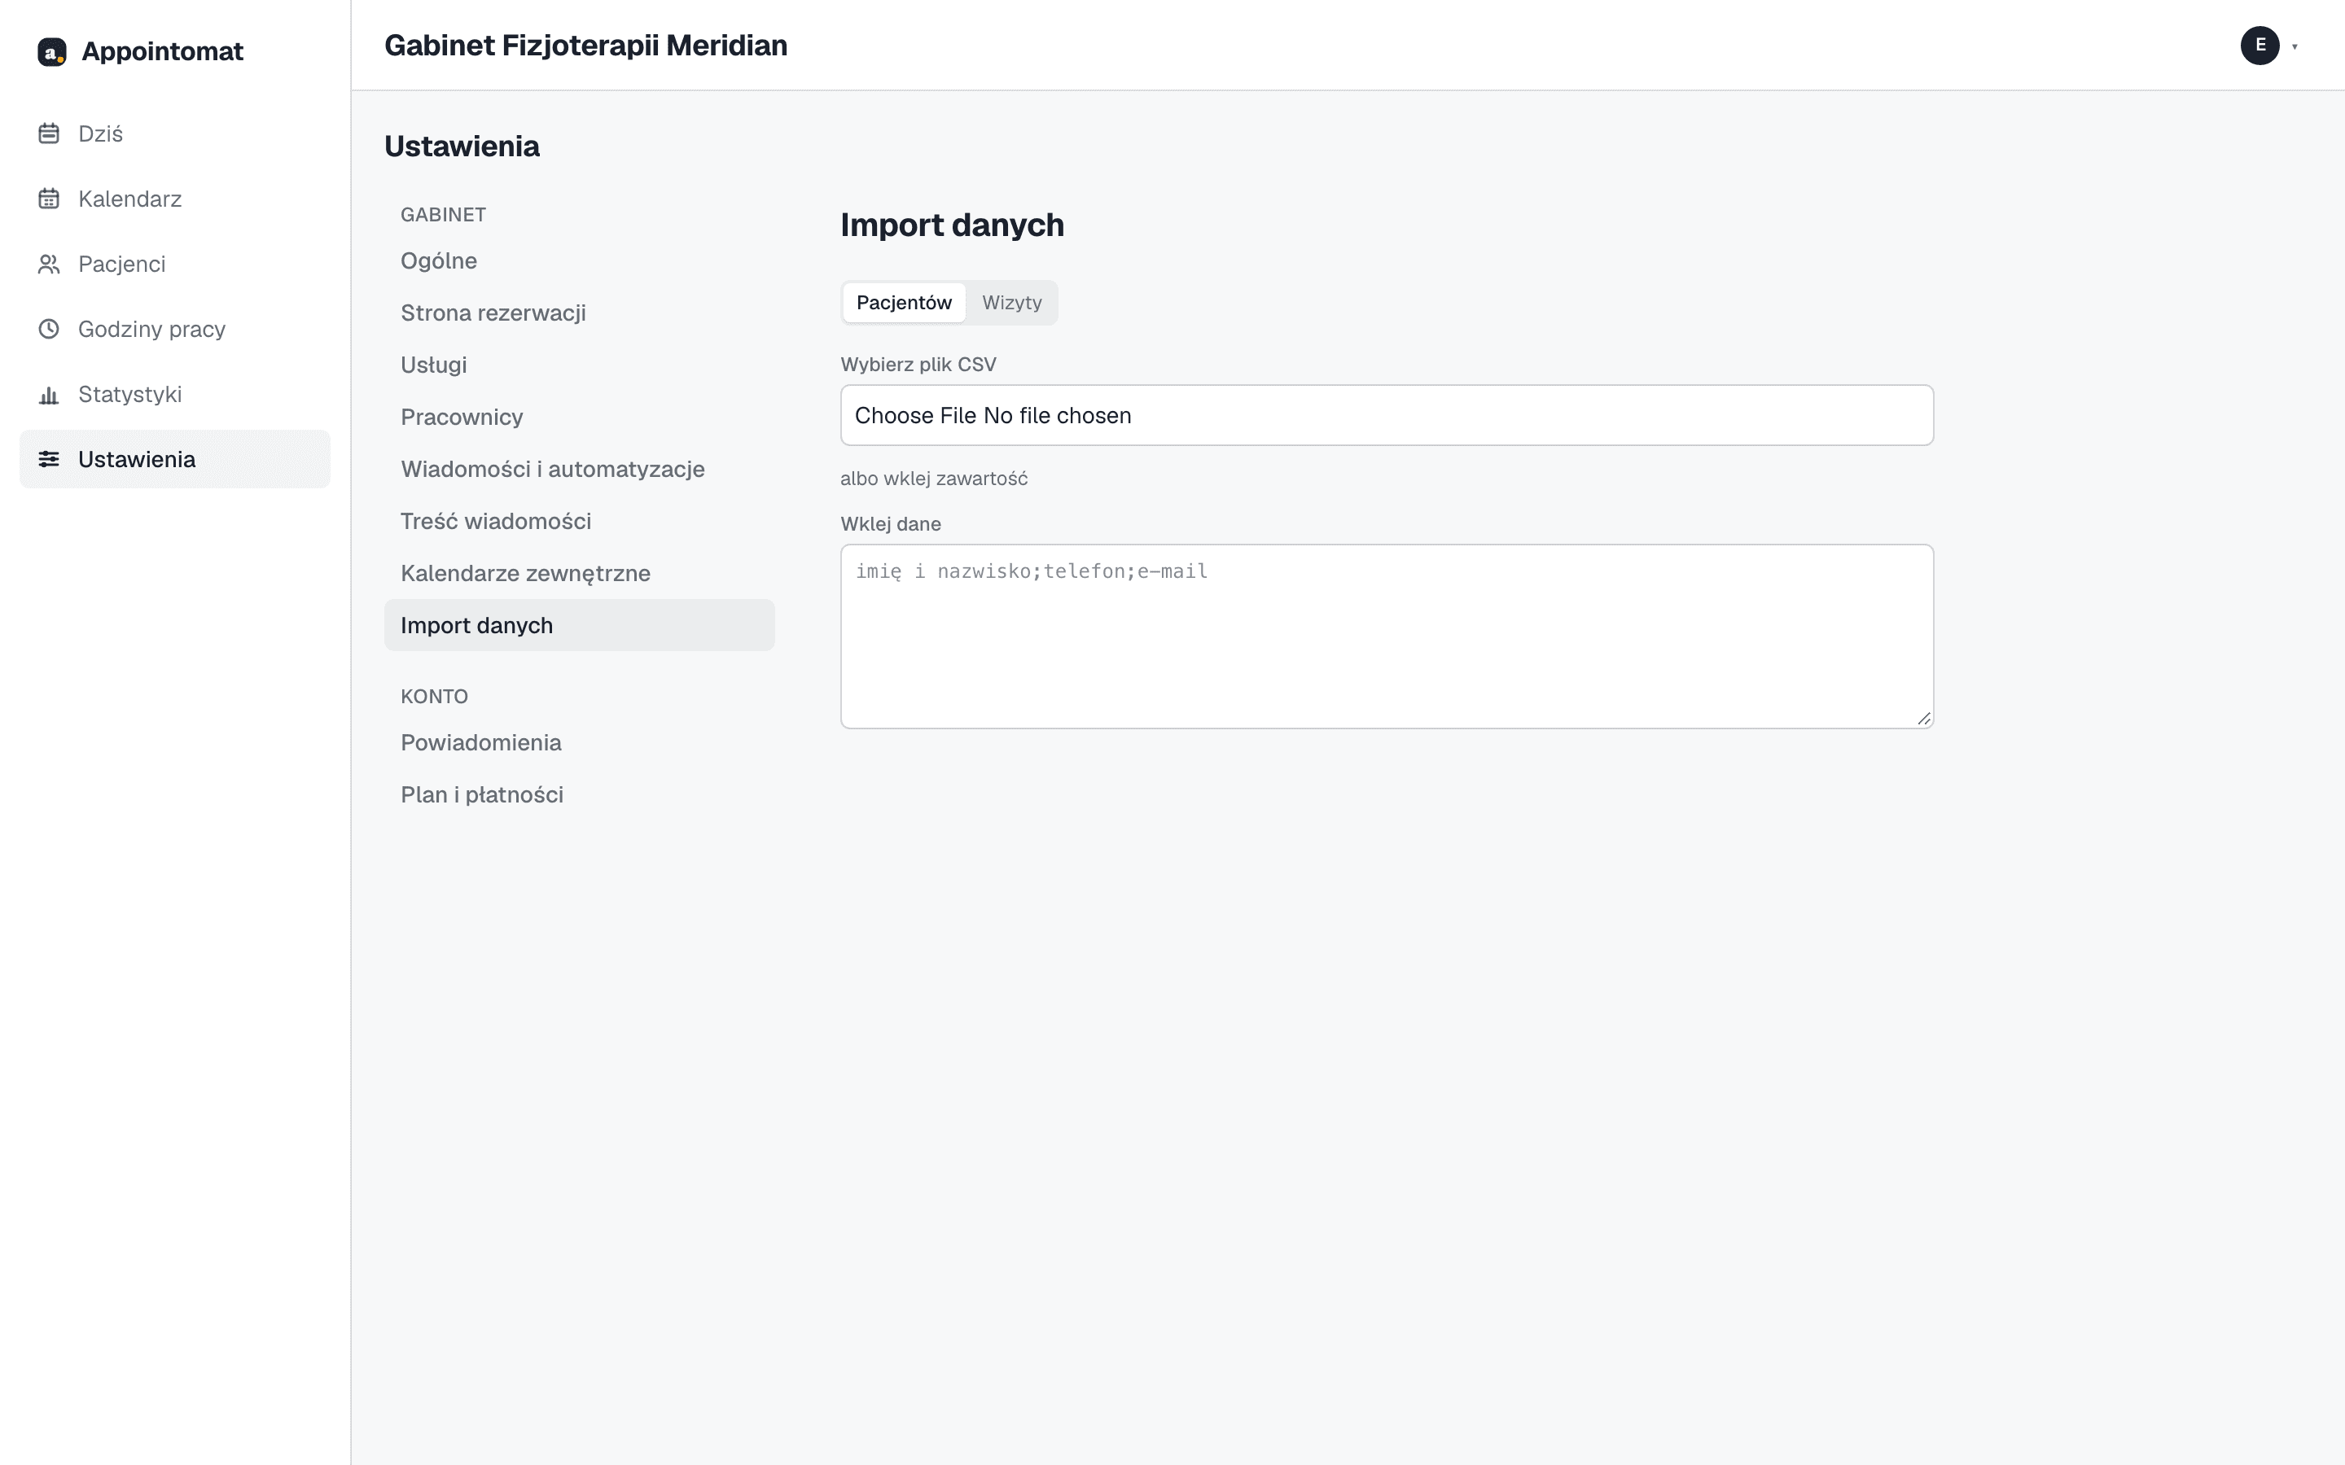Focus the Wklej dane text area
Viewport: 2345px width, 1465px height.
coord(1387,636)
